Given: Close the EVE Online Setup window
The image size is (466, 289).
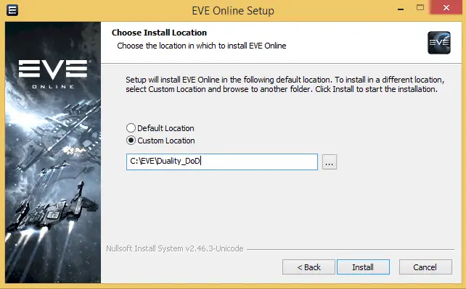Looking at the screenshot, I should pos(446,8).
